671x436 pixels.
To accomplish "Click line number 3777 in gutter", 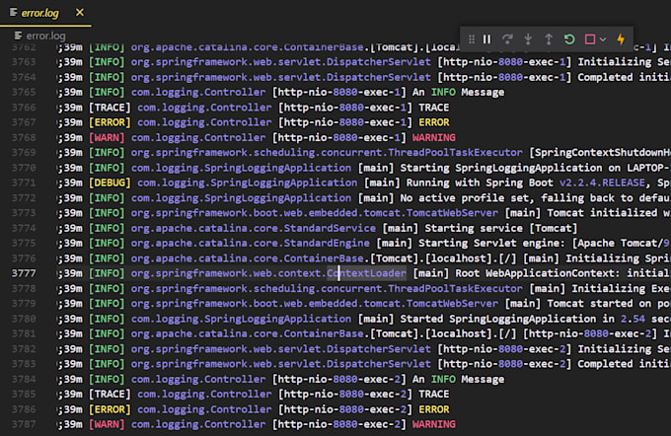I will [24, 273].
